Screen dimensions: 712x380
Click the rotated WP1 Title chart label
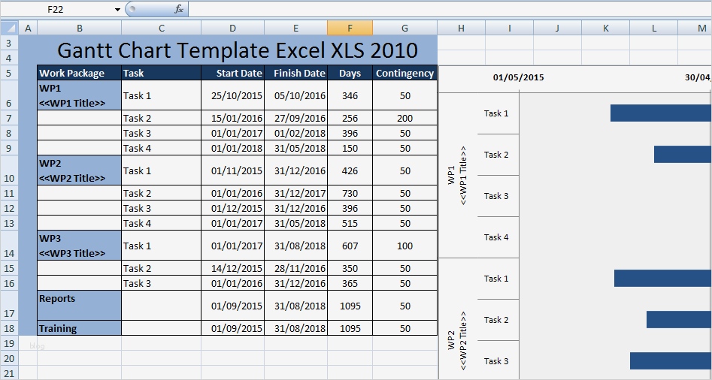pyautogui.click(x=457, y=175)
